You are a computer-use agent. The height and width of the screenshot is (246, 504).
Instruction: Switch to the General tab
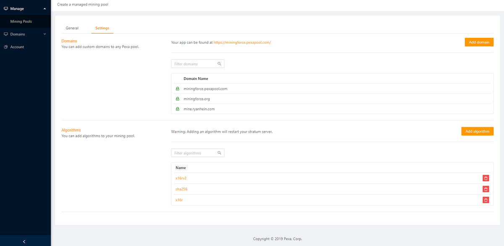pyautogui.click(x=72, y=28)
